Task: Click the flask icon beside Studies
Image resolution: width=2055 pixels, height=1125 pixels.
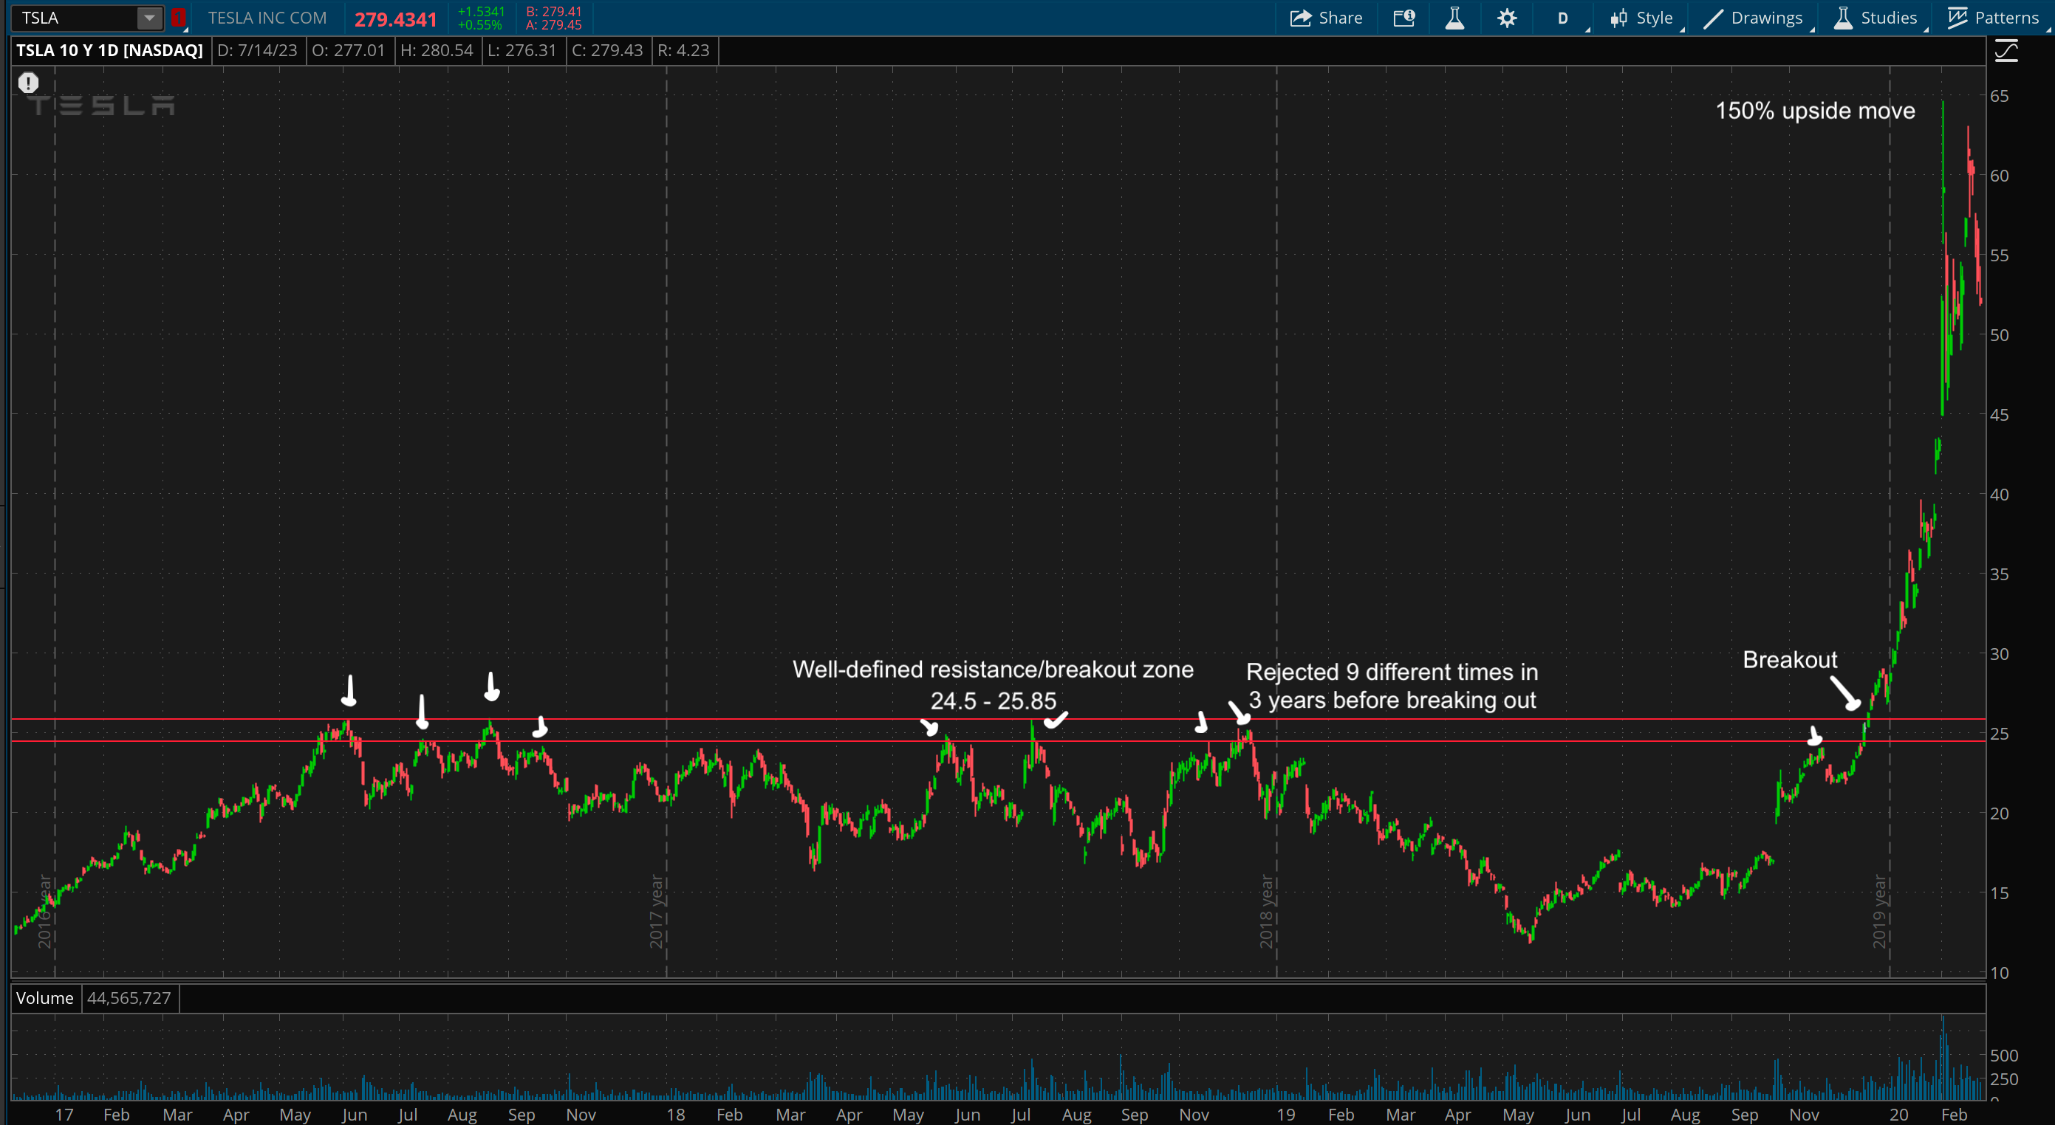Action: [x=1842, y=18]
